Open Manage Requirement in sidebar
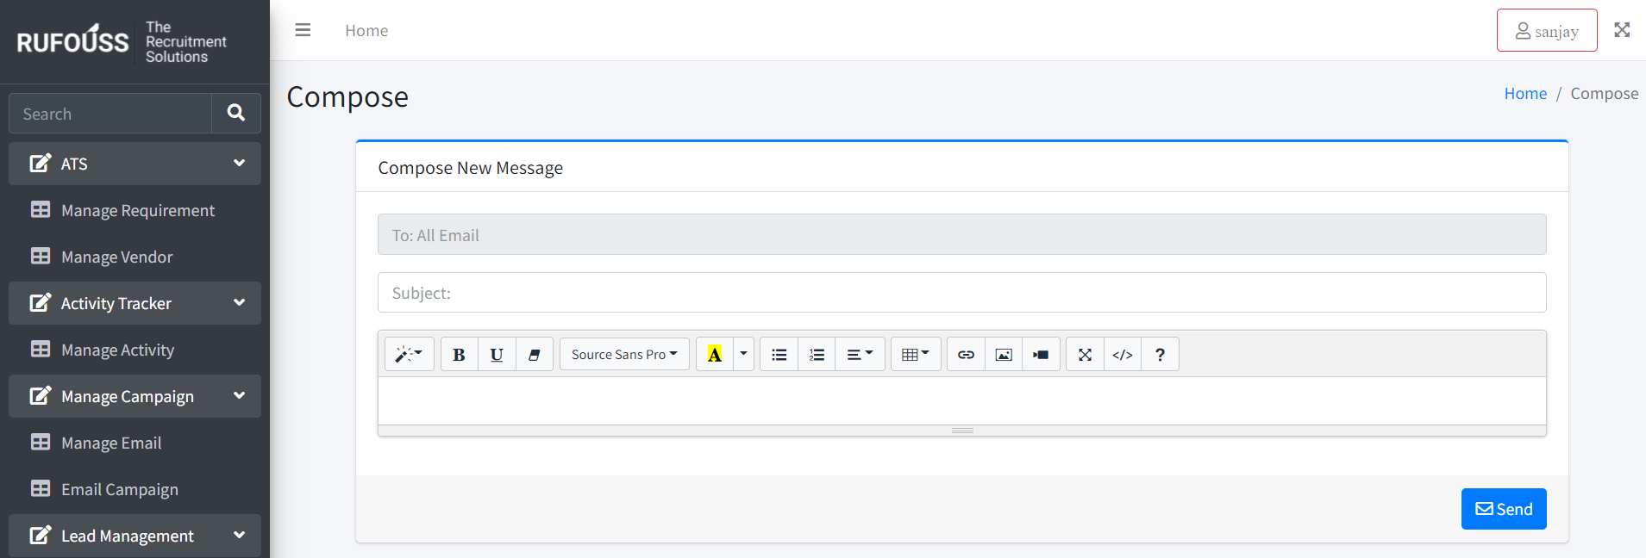This screenshot has height=558, width=1646. 137,210
